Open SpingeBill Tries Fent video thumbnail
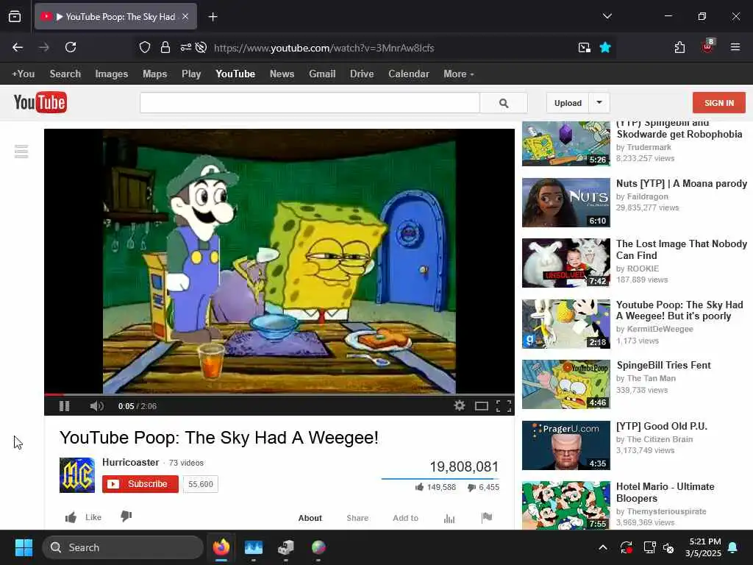Viewport: 753px width, 565px height. pos(566,384)
